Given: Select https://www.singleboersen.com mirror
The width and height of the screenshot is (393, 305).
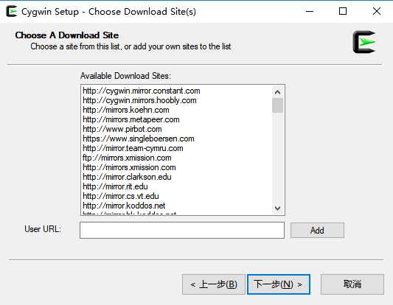Looking at the screenshot, I should coord(139,139).
